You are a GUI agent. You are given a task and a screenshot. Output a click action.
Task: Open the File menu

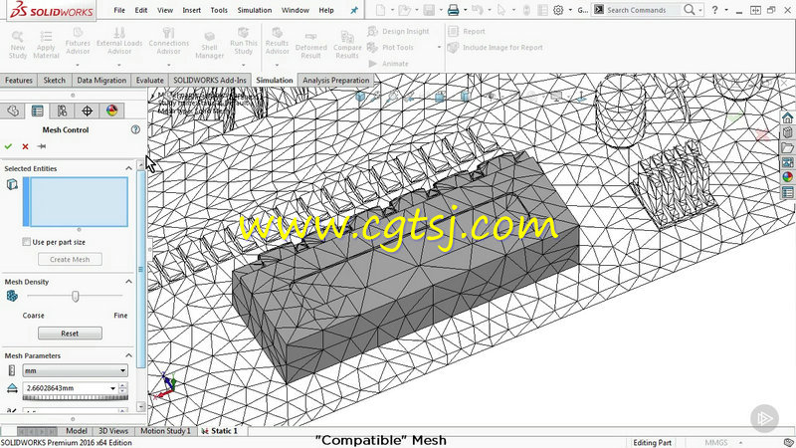tap(119, 10)
